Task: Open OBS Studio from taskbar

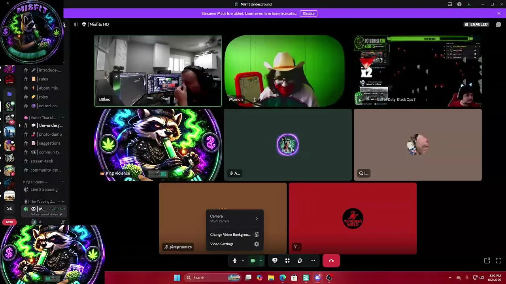Action: click(x=329, y=278)
